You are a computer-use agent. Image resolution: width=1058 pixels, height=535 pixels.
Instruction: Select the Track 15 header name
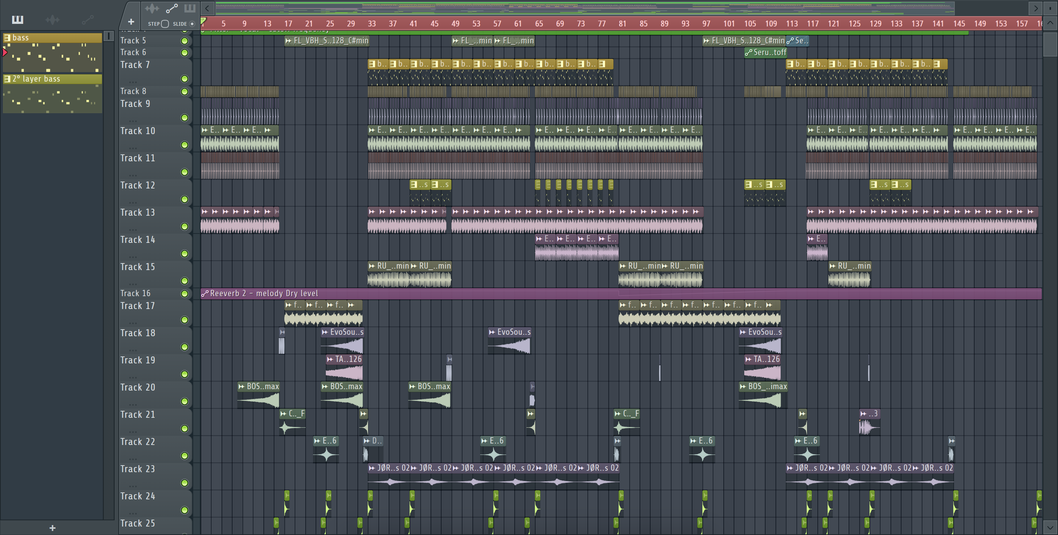click(x=138, y=267)
